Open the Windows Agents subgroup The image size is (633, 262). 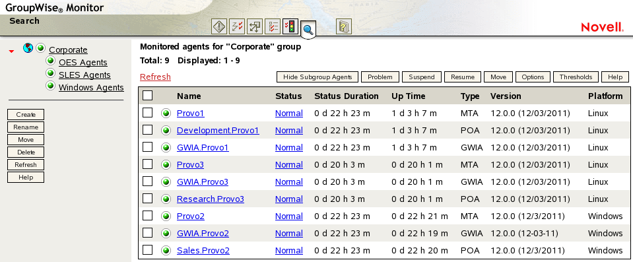pos(91,88)
